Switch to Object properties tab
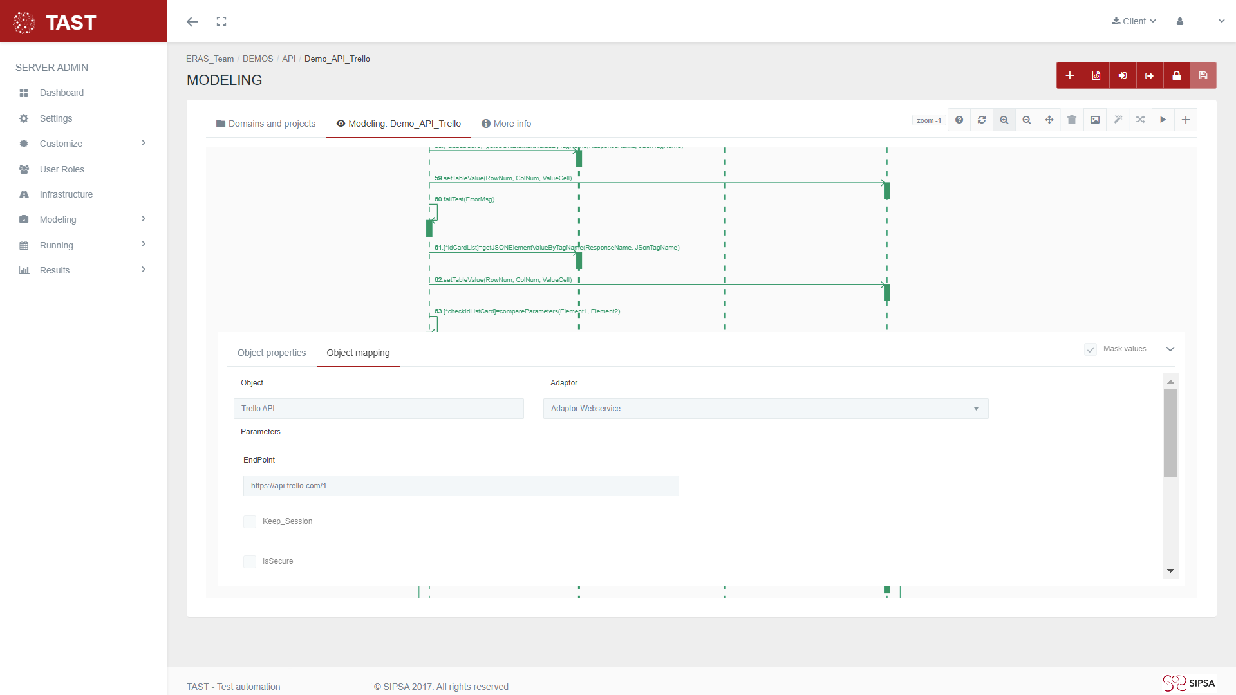The width and height of the screenshot is (1236, 695). (271, 353)
